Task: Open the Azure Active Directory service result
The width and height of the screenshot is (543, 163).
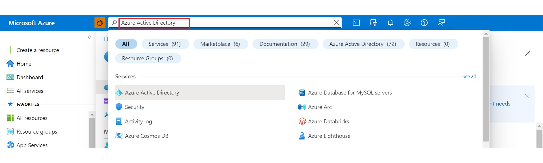Action: pos(152,93)
